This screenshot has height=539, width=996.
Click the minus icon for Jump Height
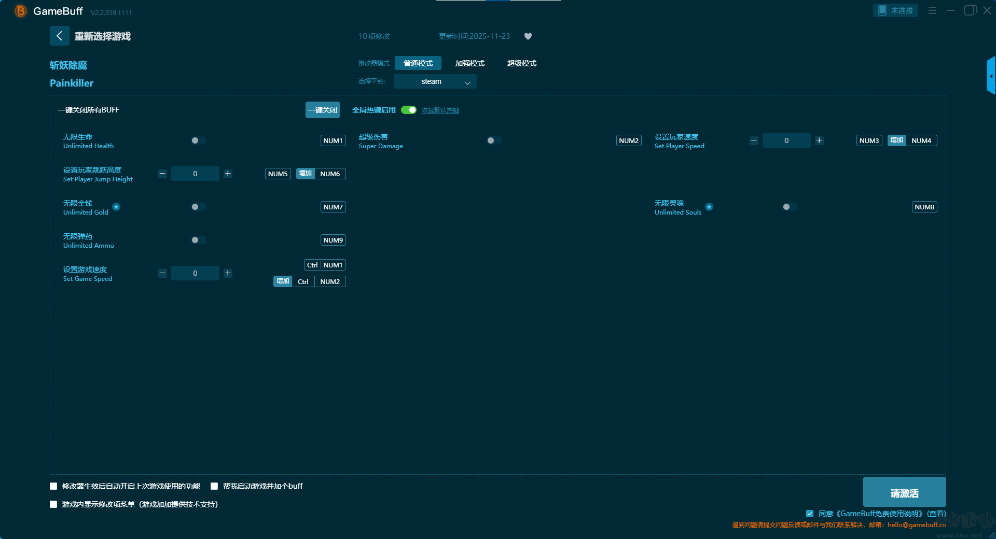(162, 174)
